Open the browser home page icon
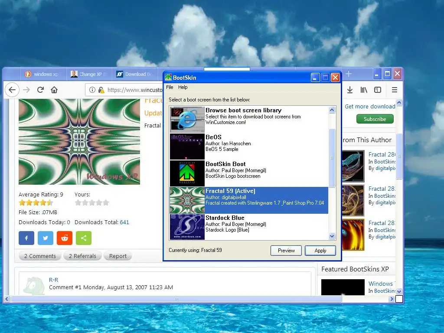Image resolution: width=444 pixels, height=333 pixels. pyautogui.click(x=54, y=90)
